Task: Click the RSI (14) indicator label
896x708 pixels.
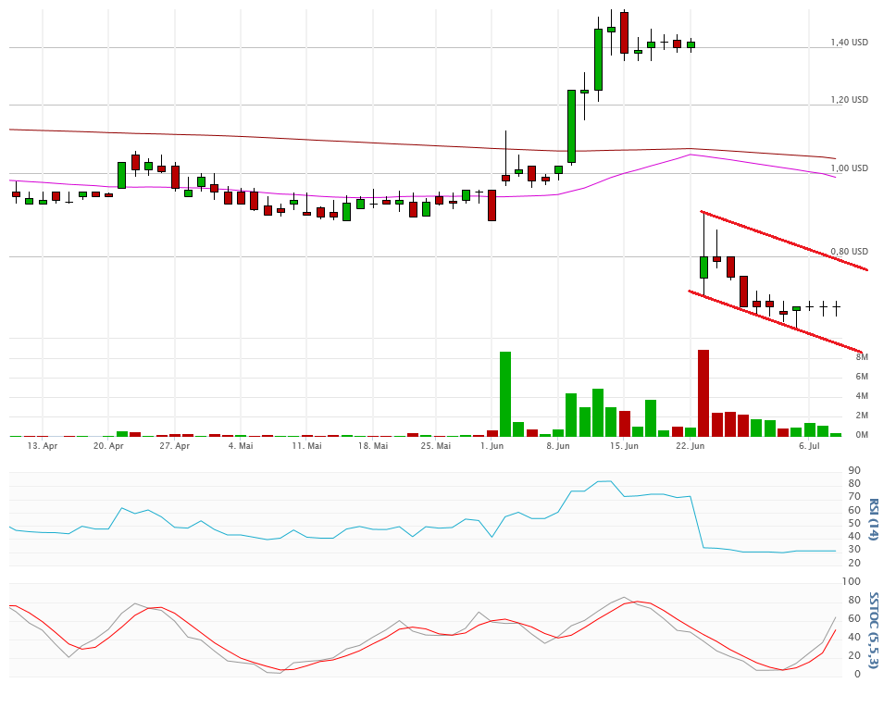Action: tap(873, 519)
